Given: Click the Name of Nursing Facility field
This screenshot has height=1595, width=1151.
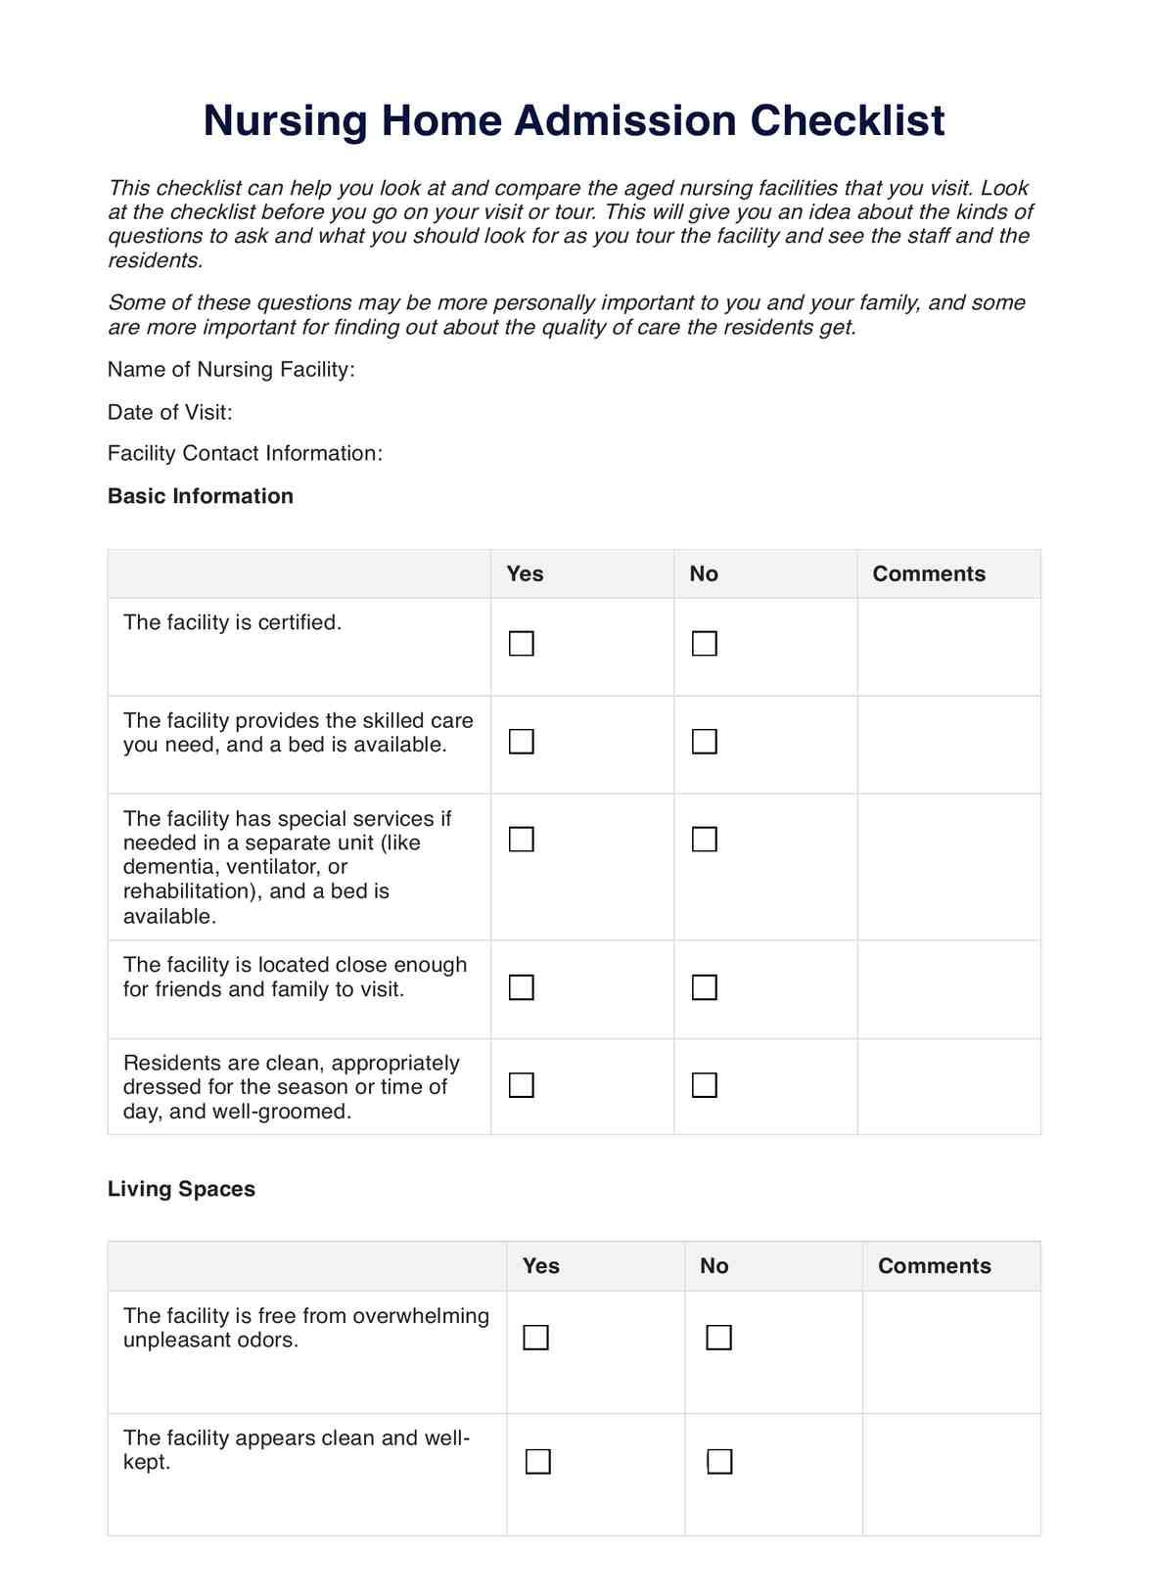Looking at the screenshot, I should pyautogui.click(x=587, y=370).
